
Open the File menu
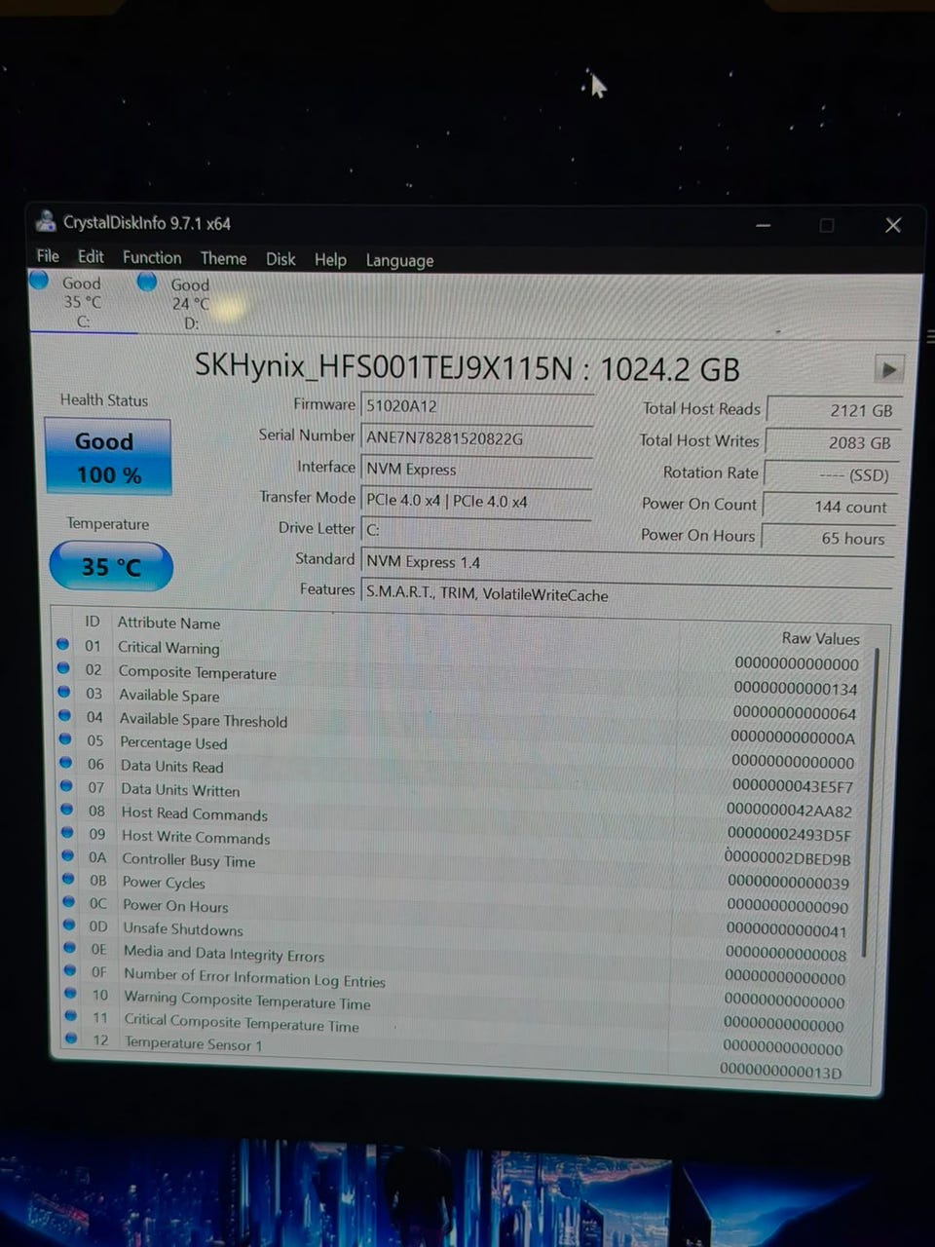pos(48,255)
